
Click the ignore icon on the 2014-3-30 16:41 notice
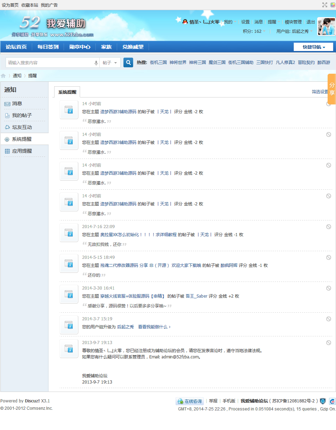(329, 288)
